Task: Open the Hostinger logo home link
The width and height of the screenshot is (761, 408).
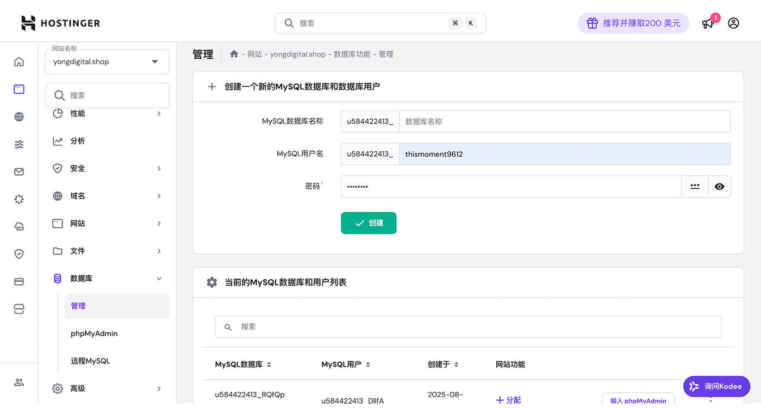Action: click(x=60, y=23)
